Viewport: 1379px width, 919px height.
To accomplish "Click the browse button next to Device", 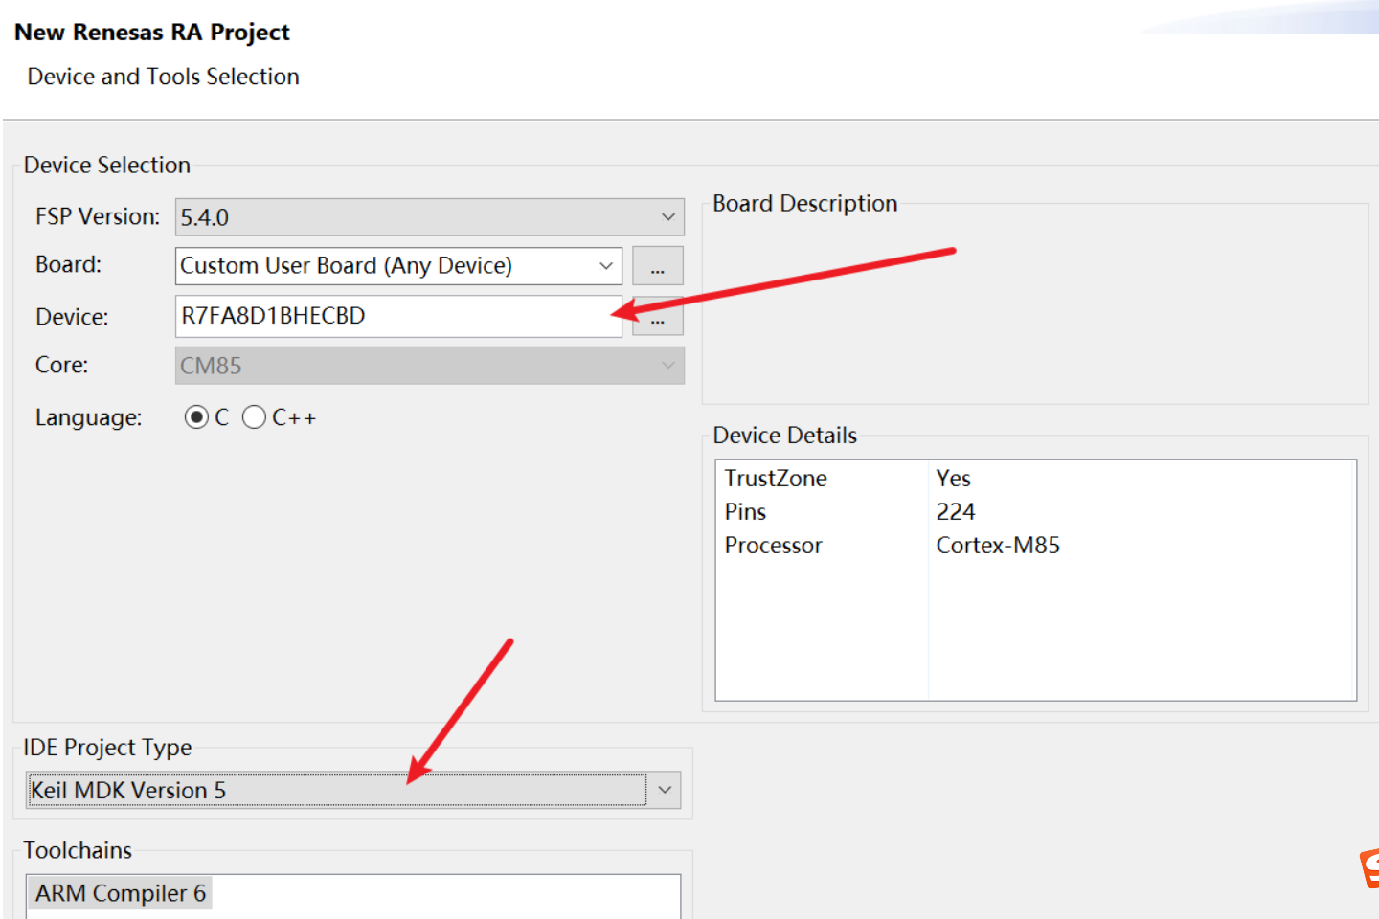I will tap(657, 317).
